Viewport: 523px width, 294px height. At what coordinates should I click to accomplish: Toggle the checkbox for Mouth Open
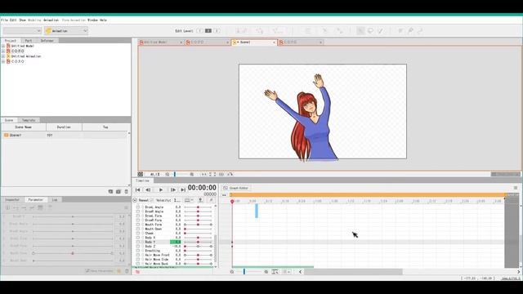[x=138, y=229]
